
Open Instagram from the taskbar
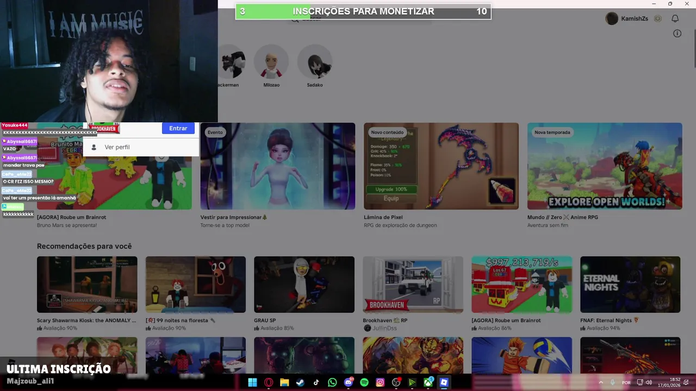(380, 382)
